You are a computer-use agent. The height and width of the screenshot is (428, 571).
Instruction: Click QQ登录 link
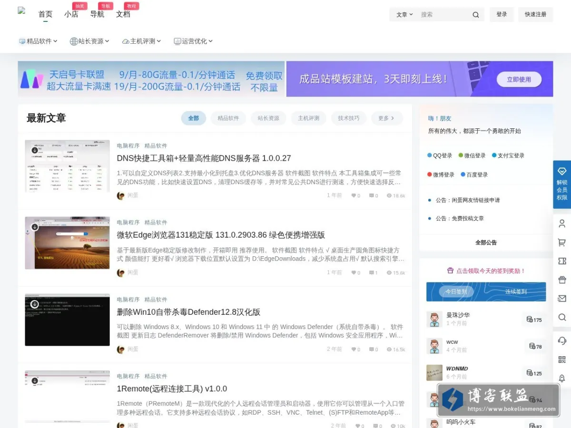click(x=440, y=156)
